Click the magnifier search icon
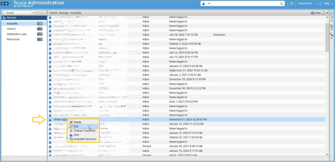The height and width of the screenshot is (162, 335). click(281, 4)
